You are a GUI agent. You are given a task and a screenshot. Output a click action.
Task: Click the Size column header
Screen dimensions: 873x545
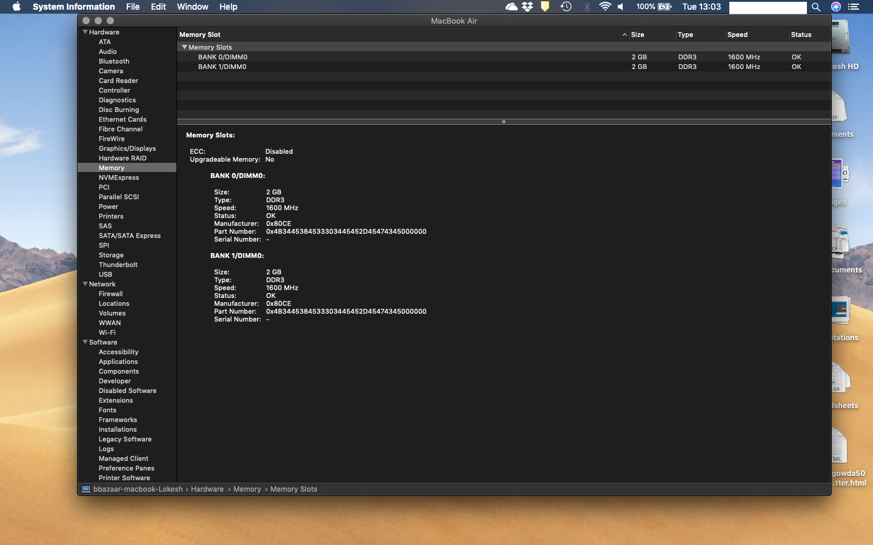tap(637, 35)
